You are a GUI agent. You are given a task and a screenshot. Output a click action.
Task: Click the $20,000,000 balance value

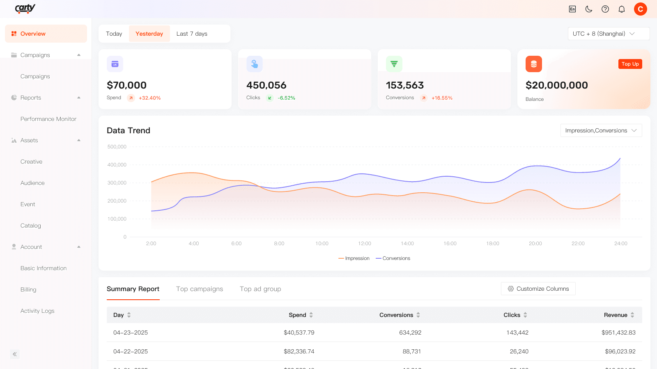tap(557, 85)
